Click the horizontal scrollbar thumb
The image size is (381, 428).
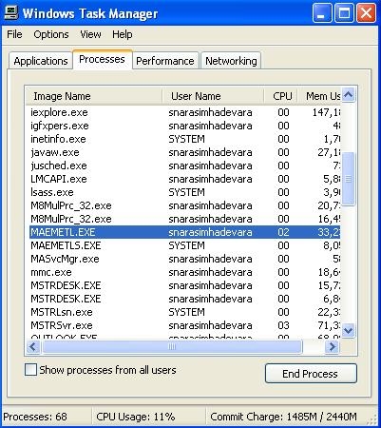pyautogui.click(x=172, y=346)
